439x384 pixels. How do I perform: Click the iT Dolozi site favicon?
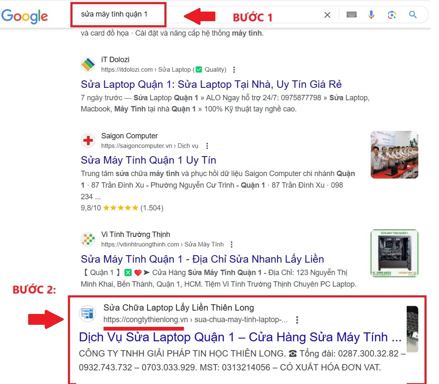(x=88, y=65)
